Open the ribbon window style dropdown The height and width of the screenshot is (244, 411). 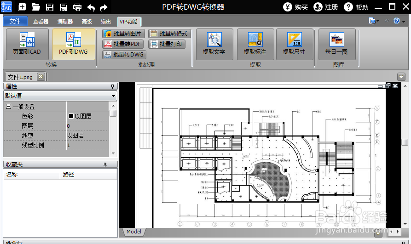pyautogui.click(x=374, y=21)
